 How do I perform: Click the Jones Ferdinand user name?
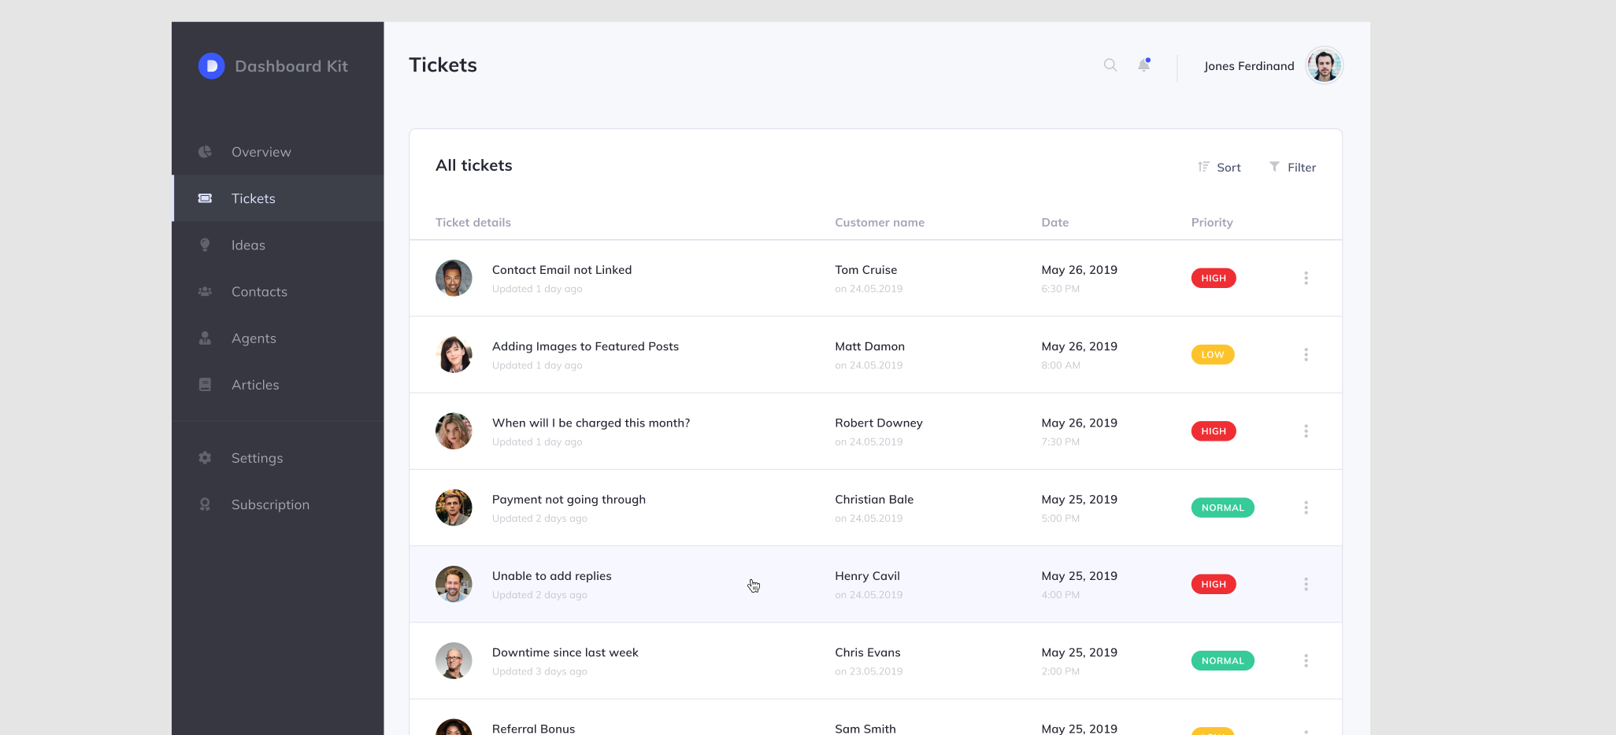1249,66
